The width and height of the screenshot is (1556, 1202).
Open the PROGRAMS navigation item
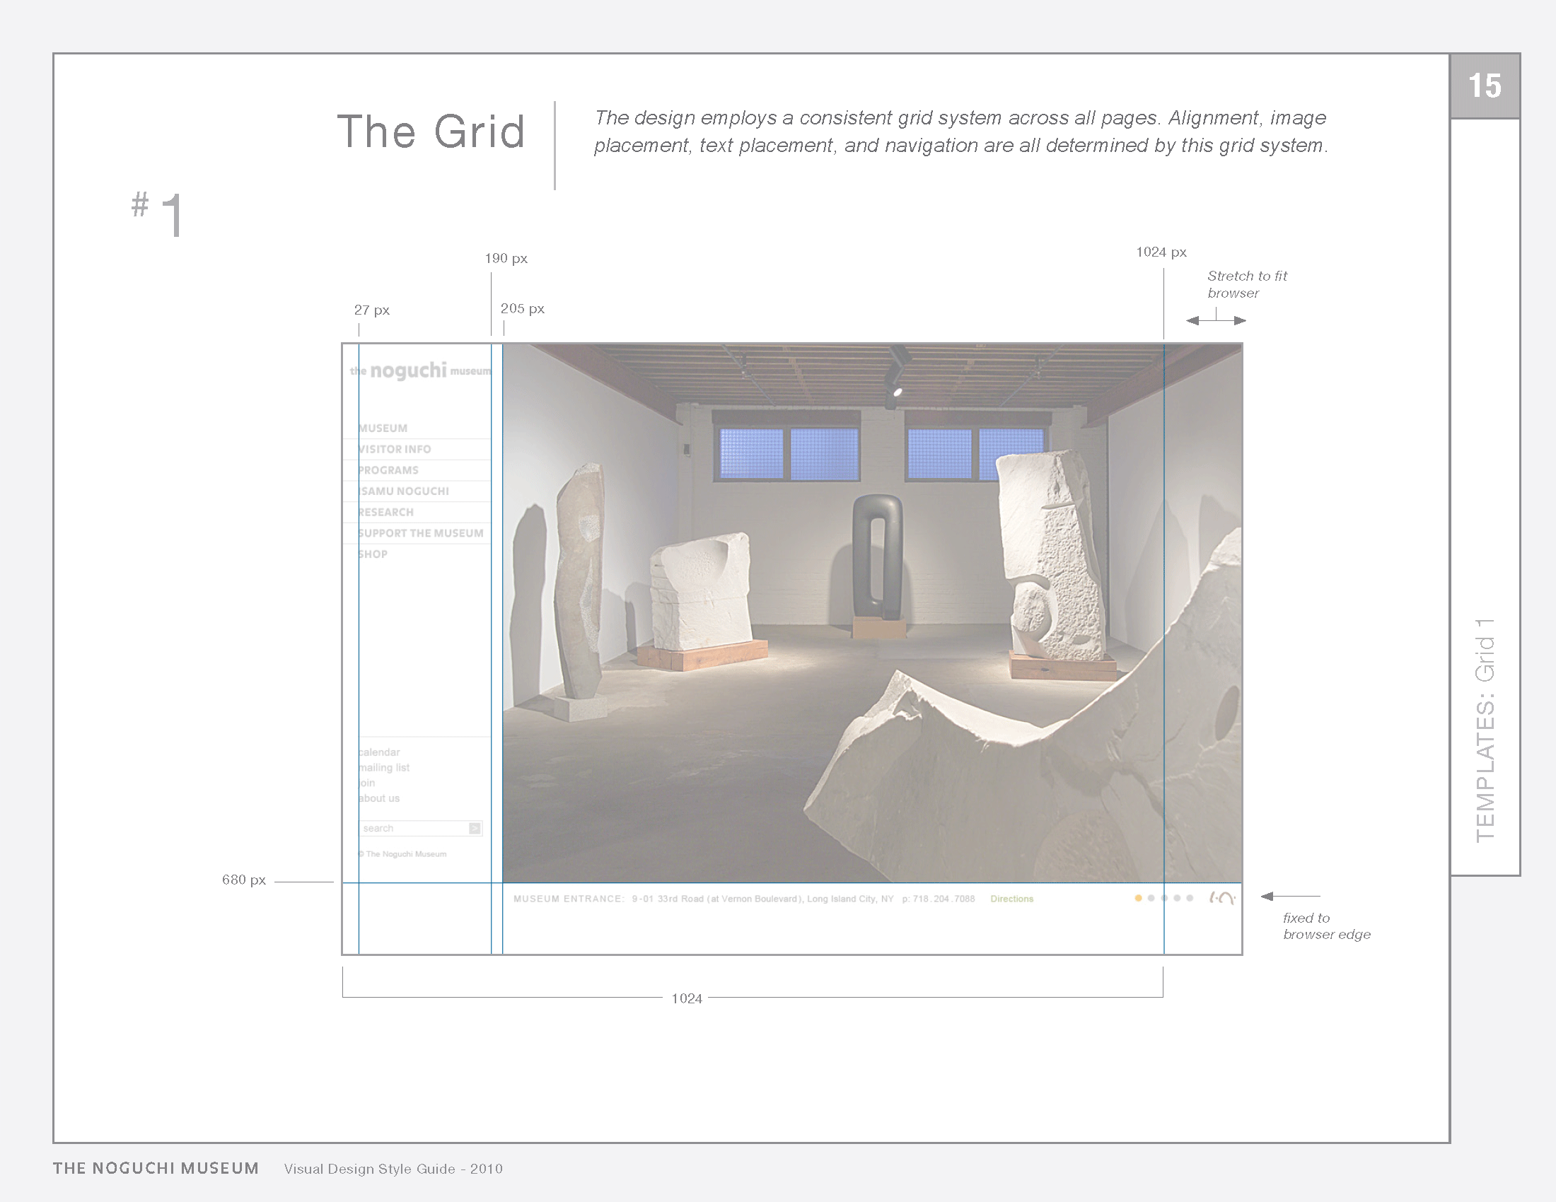click(x=388, y=470)
